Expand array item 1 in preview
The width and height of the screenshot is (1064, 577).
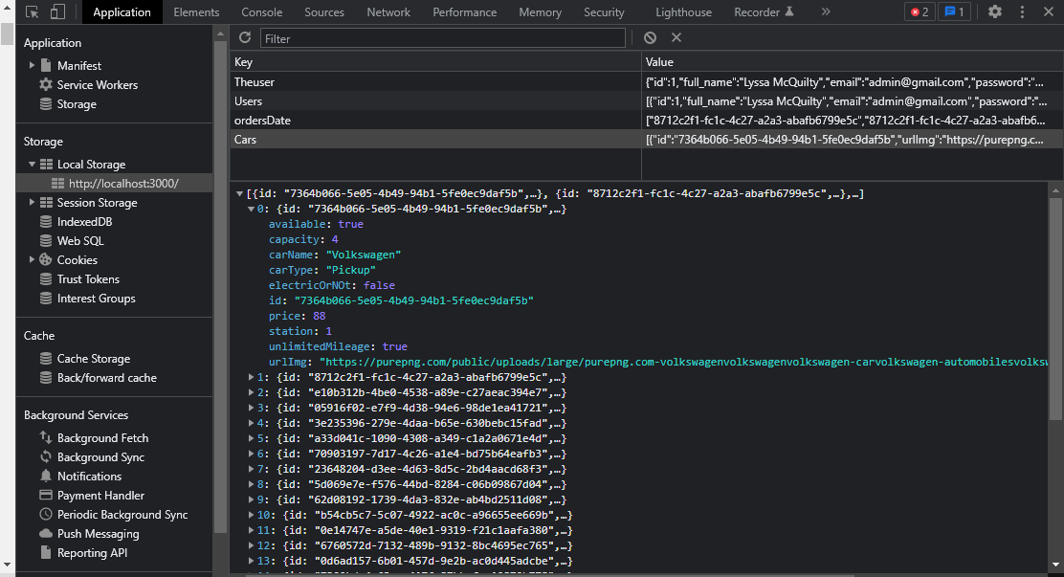tap(251, 377)
